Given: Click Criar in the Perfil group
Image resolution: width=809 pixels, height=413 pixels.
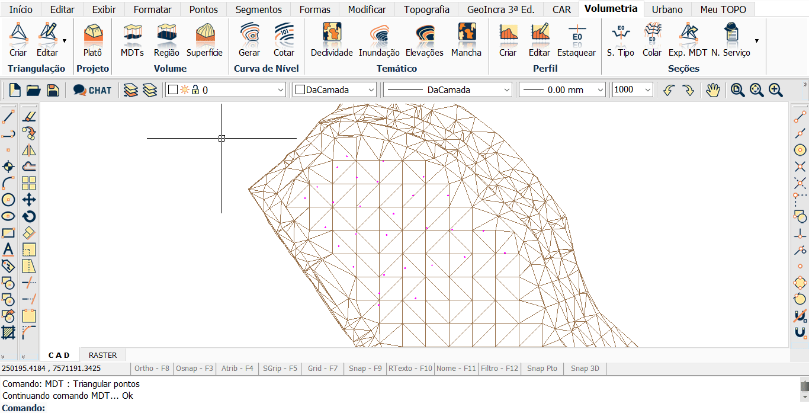Looking at the screenshot, I should (508, 40).
